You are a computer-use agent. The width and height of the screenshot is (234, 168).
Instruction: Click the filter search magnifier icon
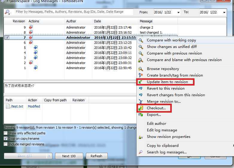click(7, 12)
